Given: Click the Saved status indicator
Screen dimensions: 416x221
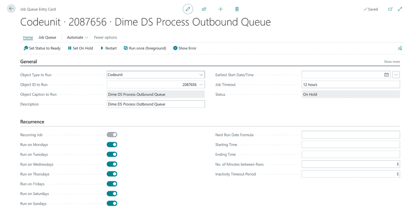Looking at the screenshot, I should (371, 9).
